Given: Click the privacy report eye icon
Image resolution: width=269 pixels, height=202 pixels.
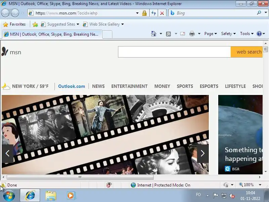Looking at the screenshot, I should pyautogui.click(x=109, y=185).
